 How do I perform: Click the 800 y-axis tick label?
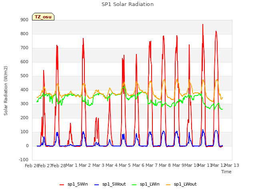pos(24,34)
